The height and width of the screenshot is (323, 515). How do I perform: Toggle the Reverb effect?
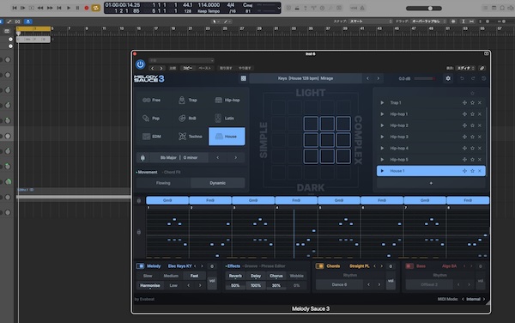(235, 276)
